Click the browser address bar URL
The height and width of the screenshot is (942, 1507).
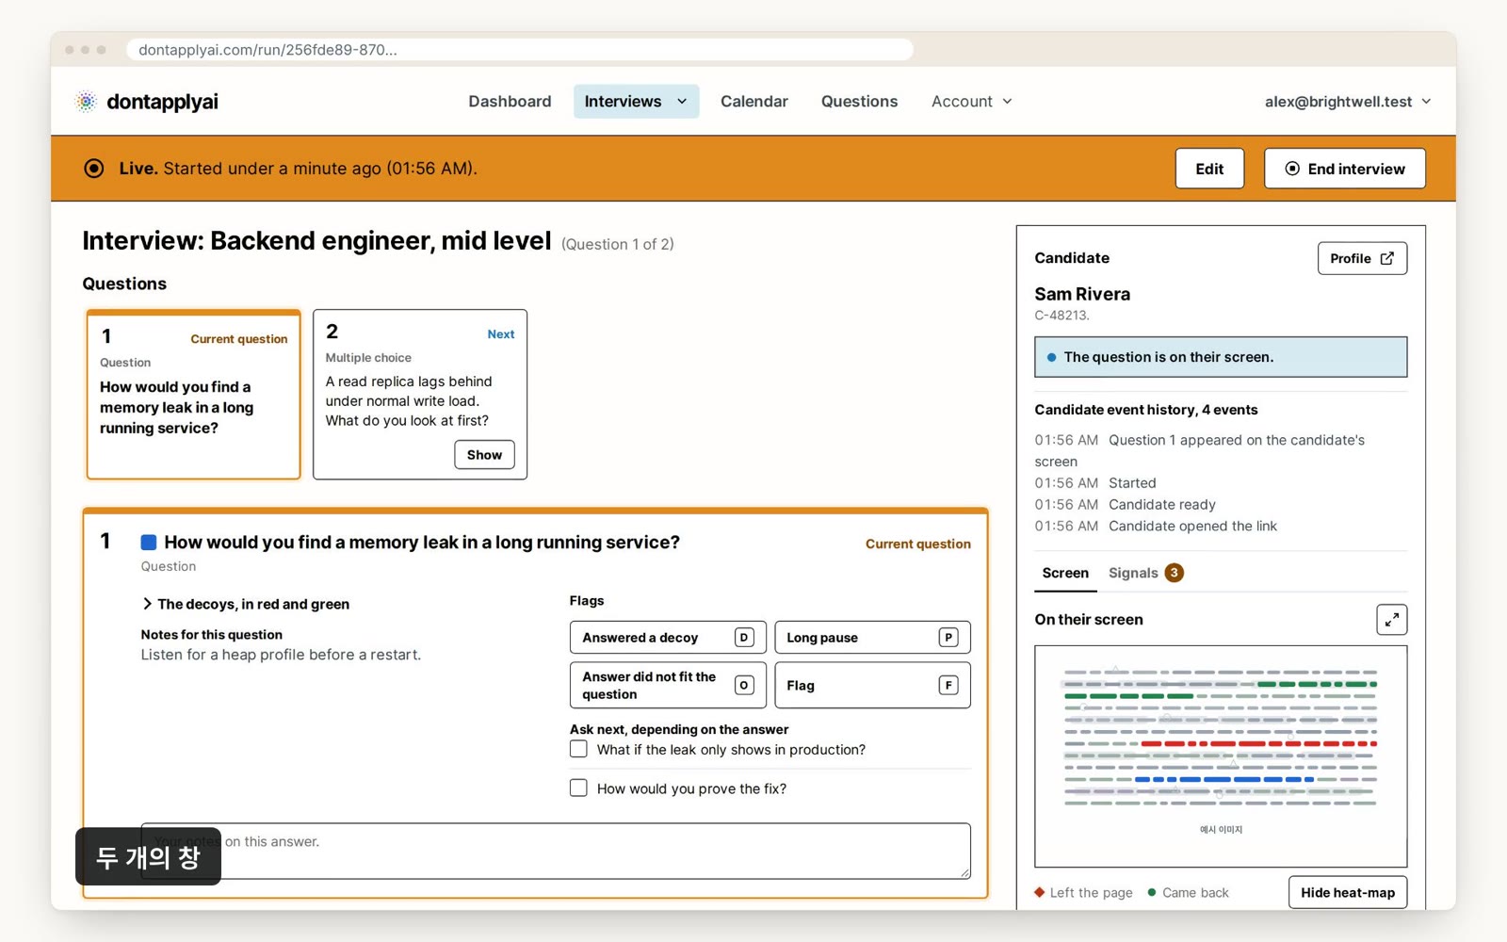pyautogui.click(x=520, y=49)
